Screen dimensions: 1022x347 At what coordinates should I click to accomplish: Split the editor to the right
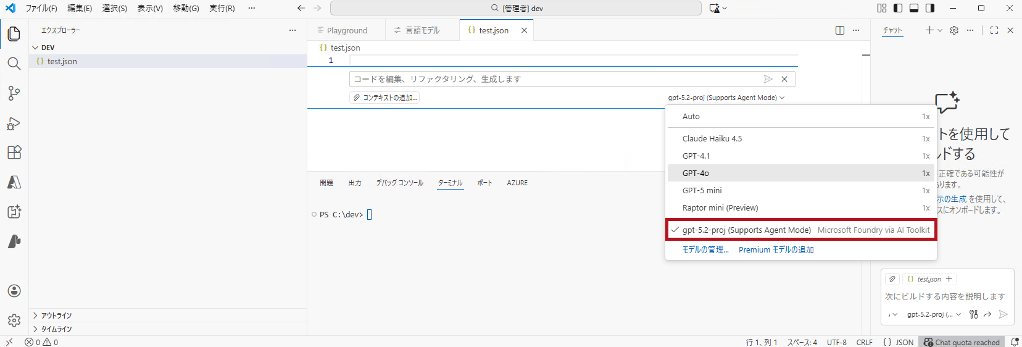point(840,30)
